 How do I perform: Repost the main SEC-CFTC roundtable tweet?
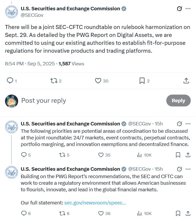tap(54, 81)
